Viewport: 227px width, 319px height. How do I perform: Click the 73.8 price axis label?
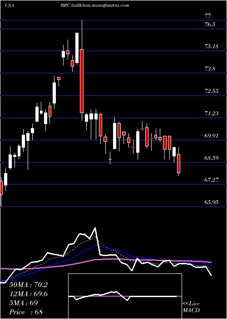pos(210,68)
